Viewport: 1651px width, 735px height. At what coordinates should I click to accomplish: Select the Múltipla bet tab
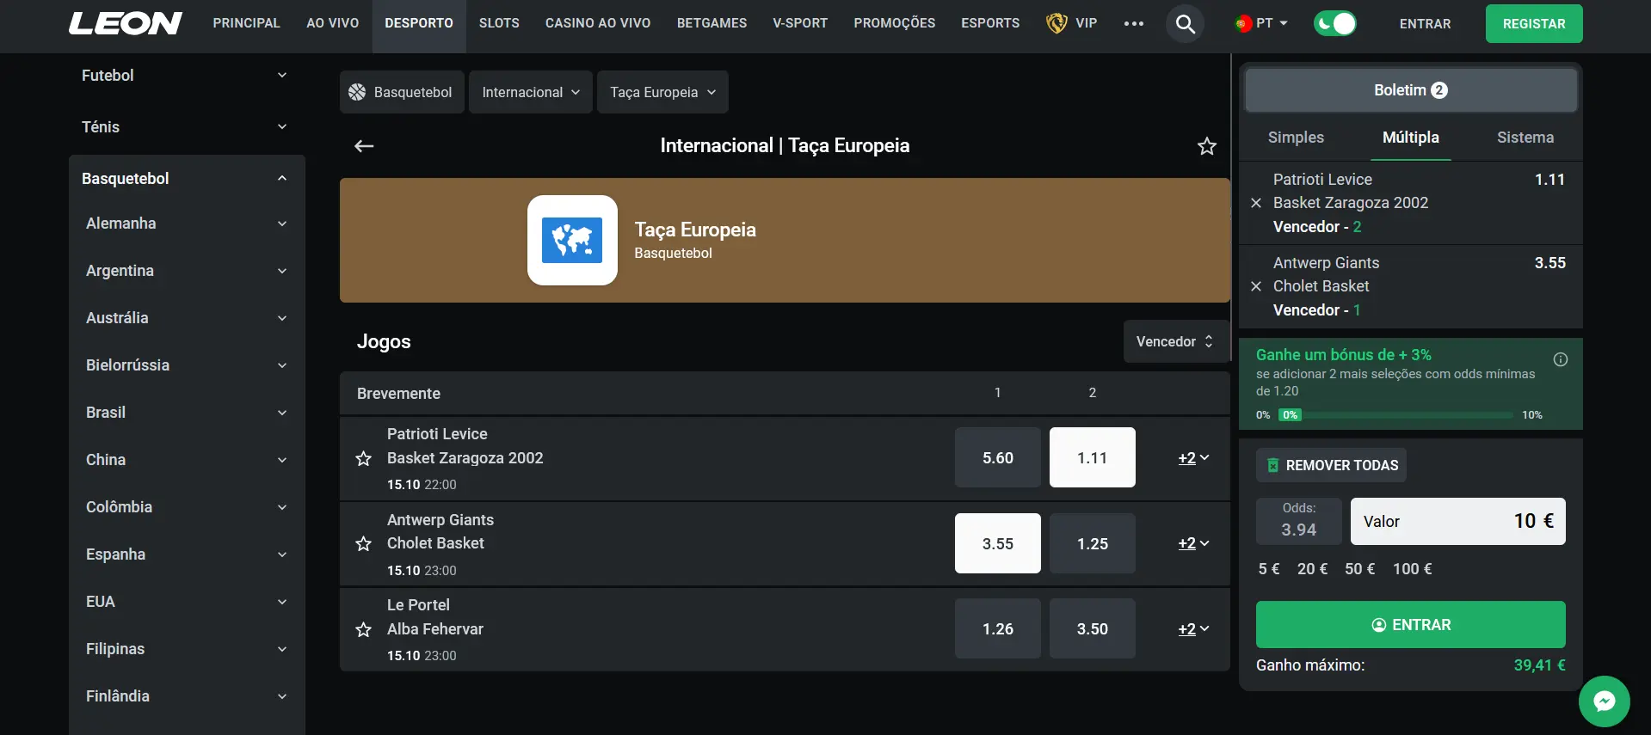coord(1411,138)
